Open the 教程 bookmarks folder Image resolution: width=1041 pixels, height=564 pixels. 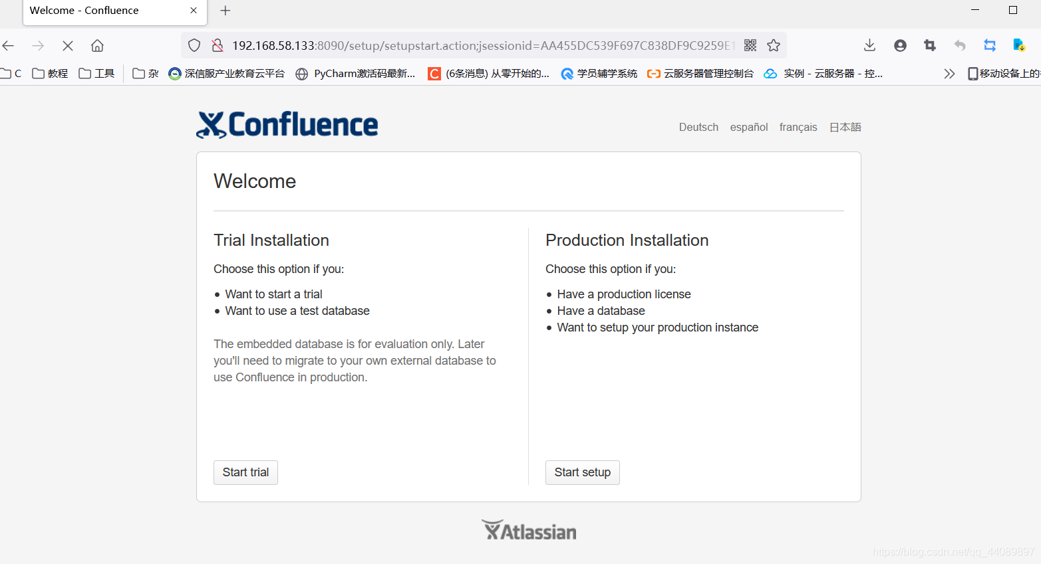pyautogui.click(x=50, y=74)
